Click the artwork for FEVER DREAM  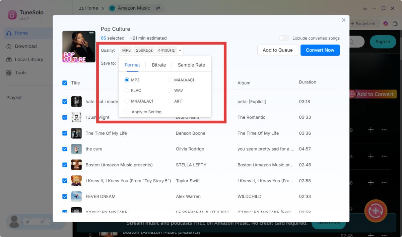pos(76,196)
